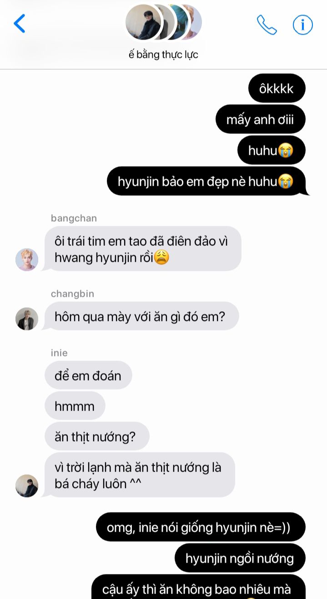Image resolution: width=327 pixels, height=599 pixels.
Task: Select the "ăn thịt nướng?" message bubble
Action: (x=97, y=437)
